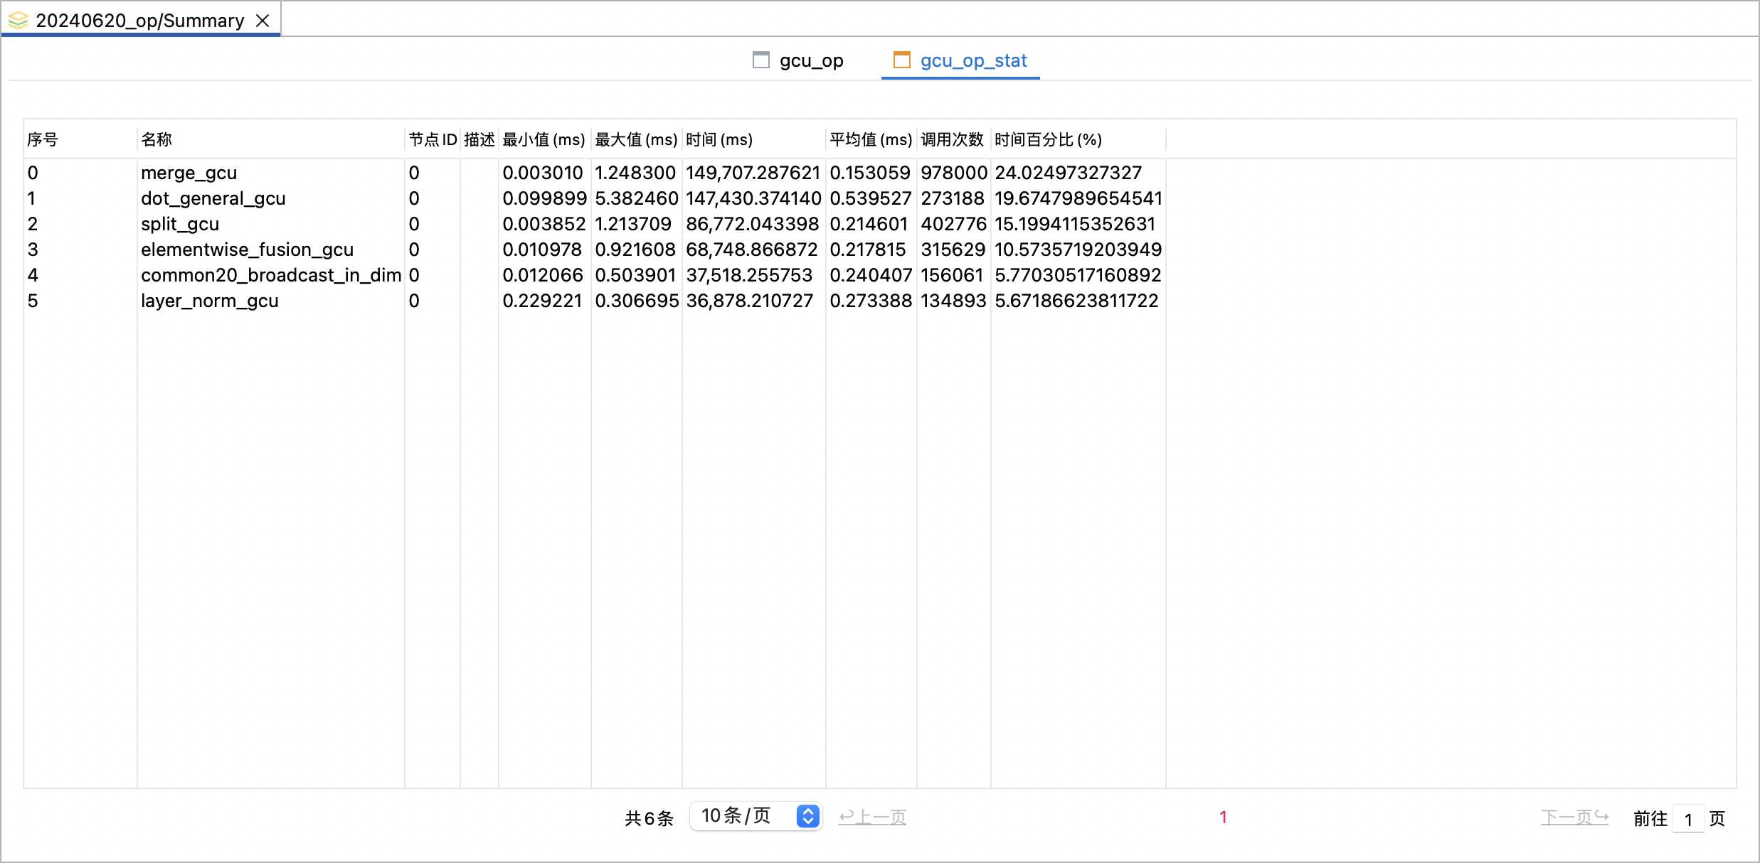Click percentage 5.67186623811722
Viewport: 1760px width, 863px height.
tap(1076, 301)
